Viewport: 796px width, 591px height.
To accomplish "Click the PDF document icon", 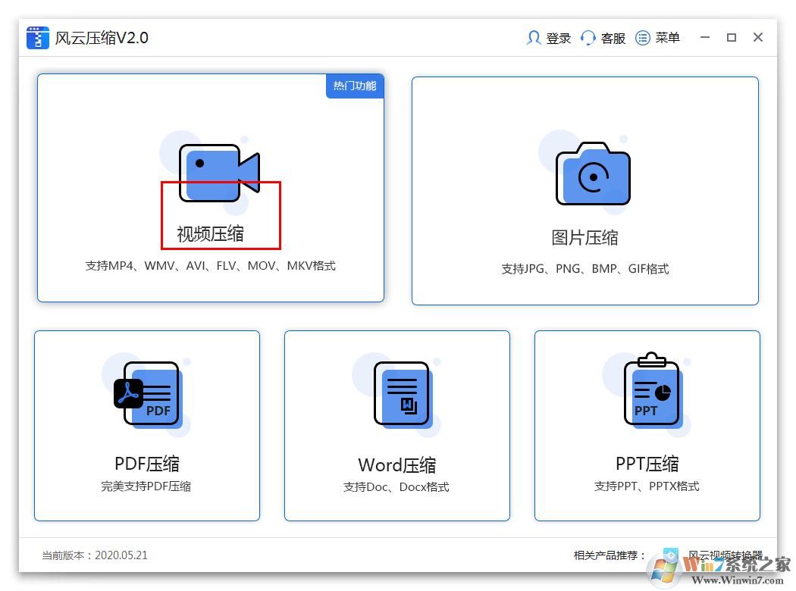I will coord(150,392).
